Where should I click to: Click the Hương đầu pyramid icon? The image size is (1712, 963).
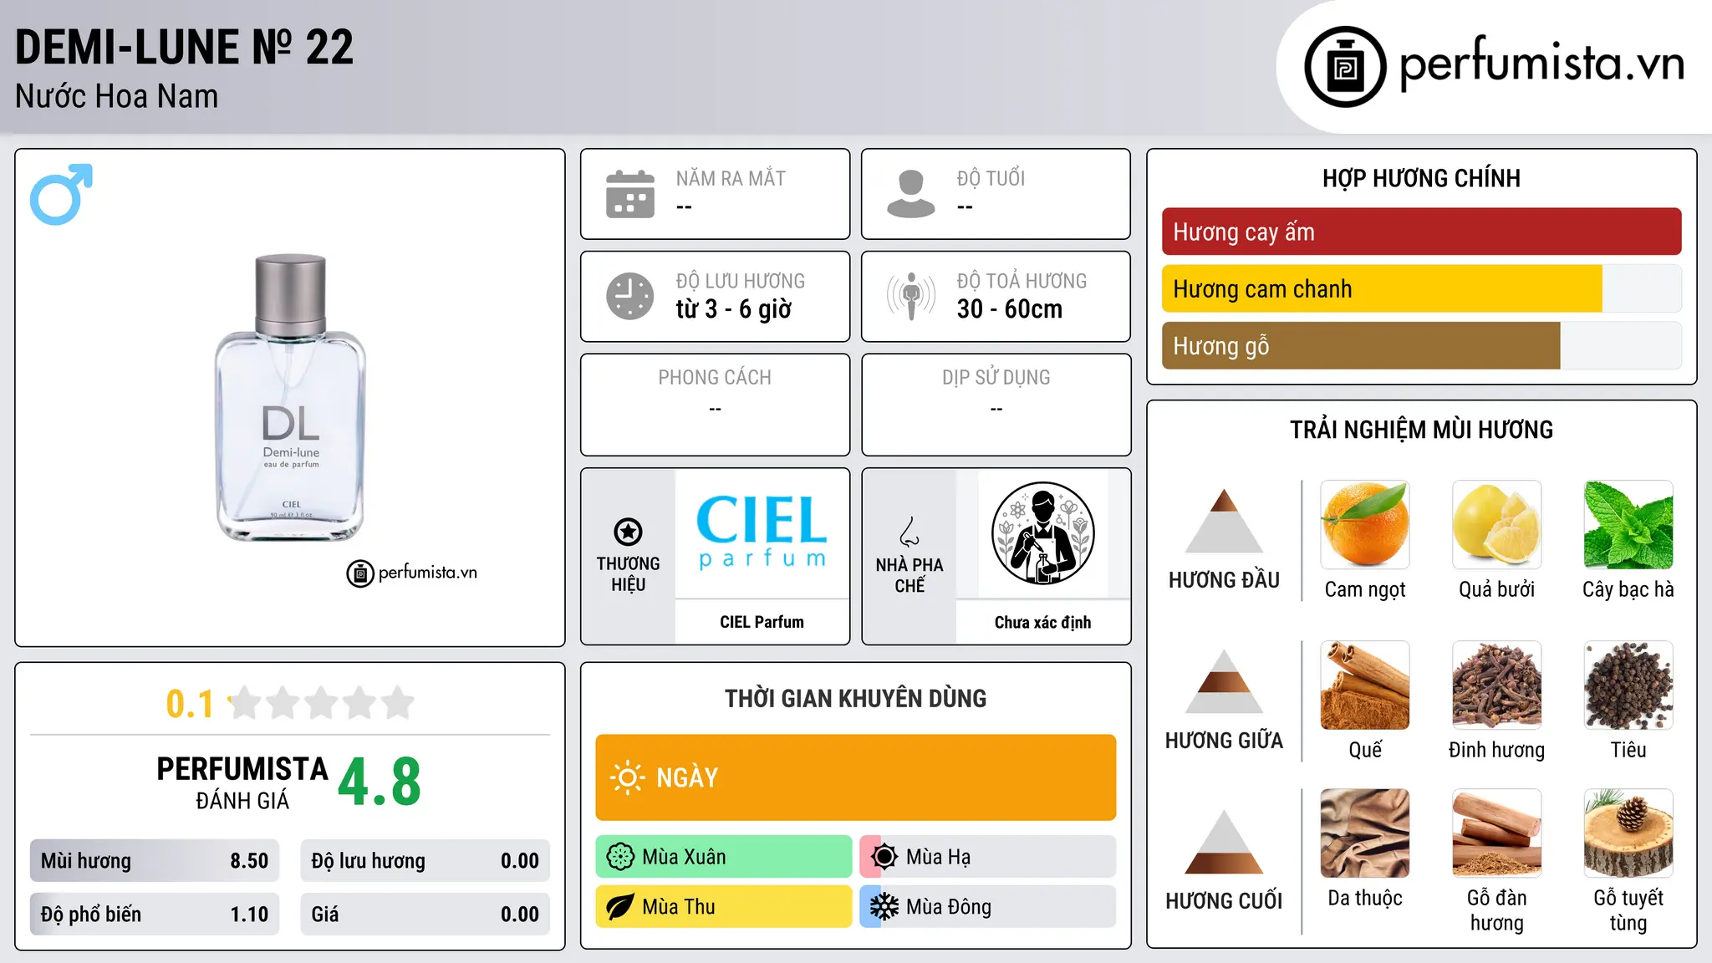pos(1224,521)
